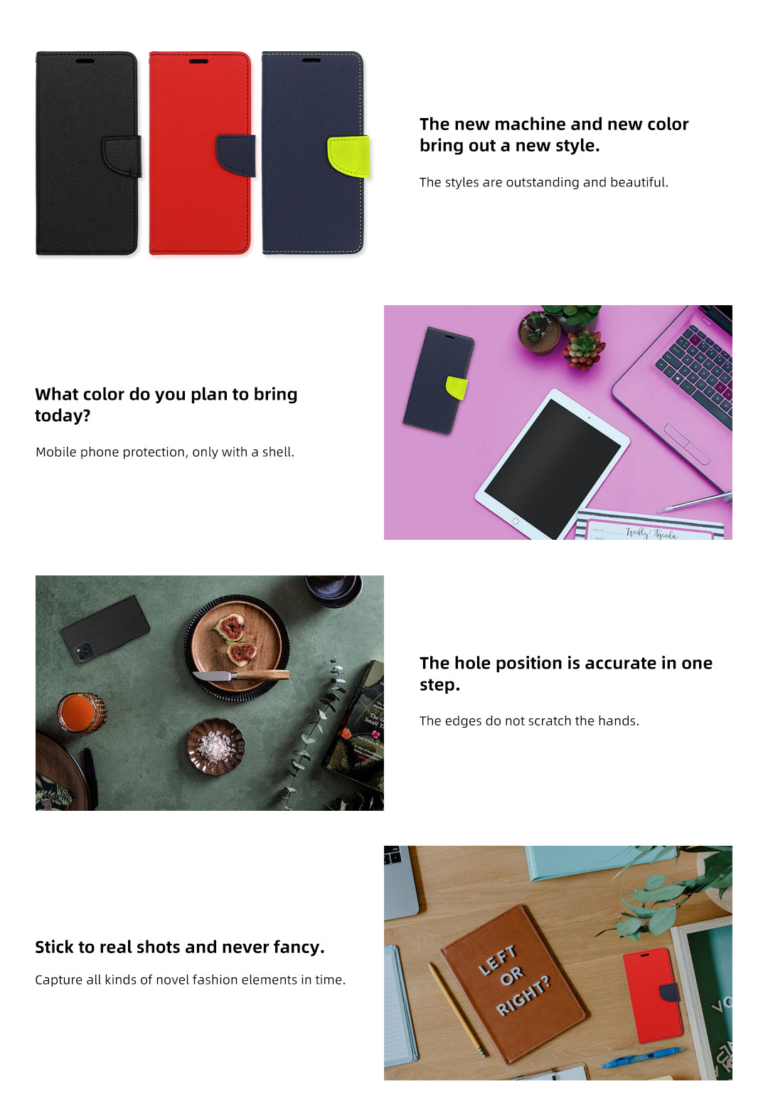The width and height of the screenshot is (768, 1116).
Task: Open the wooden desk notebook photo
Action: (558, 963)
